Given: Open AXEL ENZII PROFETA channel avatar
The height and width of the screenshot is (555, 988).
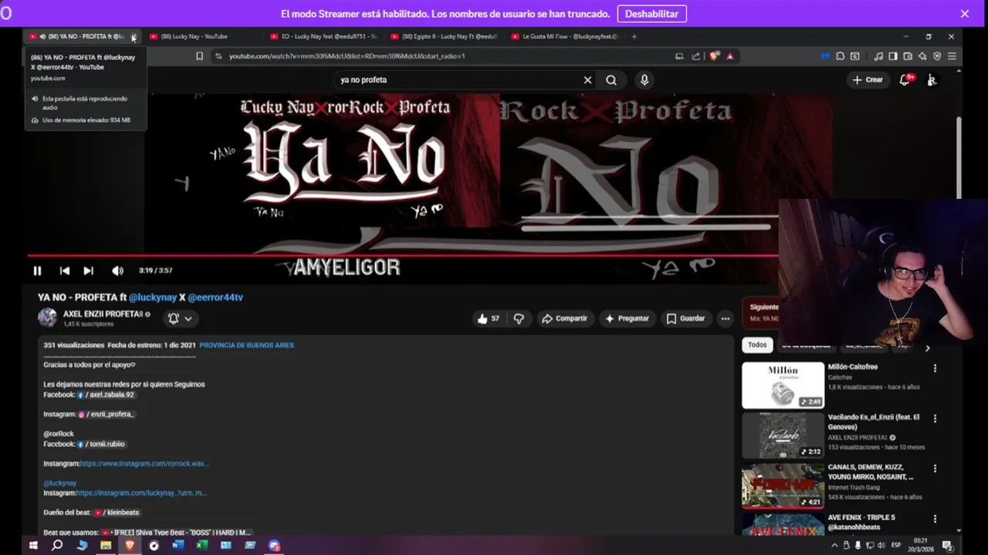Looking at the screenshot, I should [x=48, y=318].
